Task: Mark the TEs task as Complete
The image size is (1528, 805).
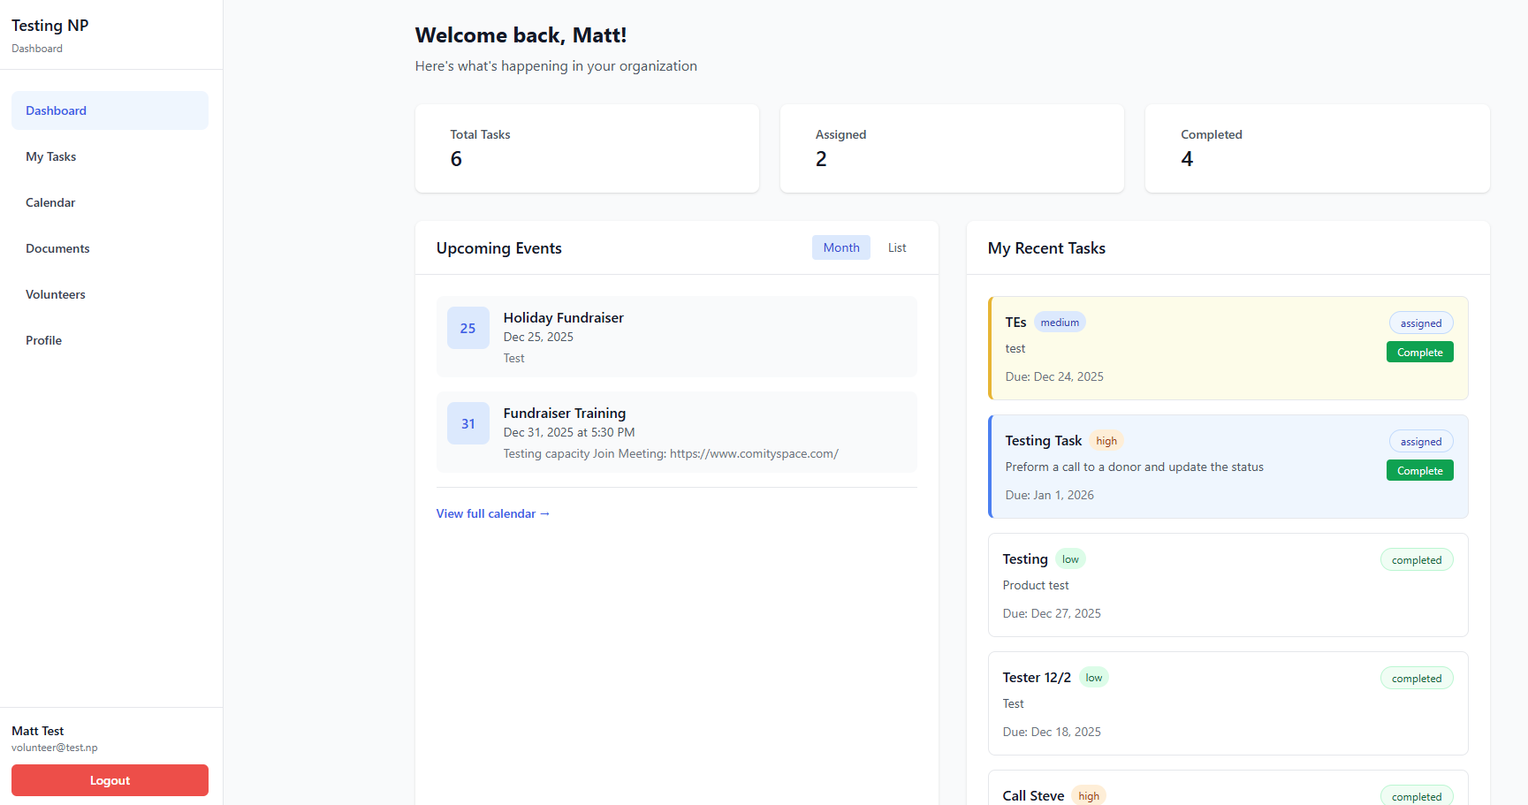Action: click(x=1419, y=352)
